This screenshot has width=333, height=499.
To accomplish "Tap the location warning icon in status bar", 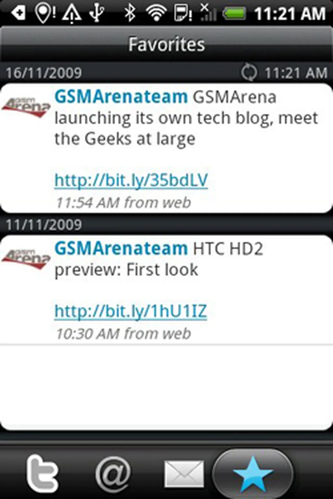I will [x=45, y=14].
